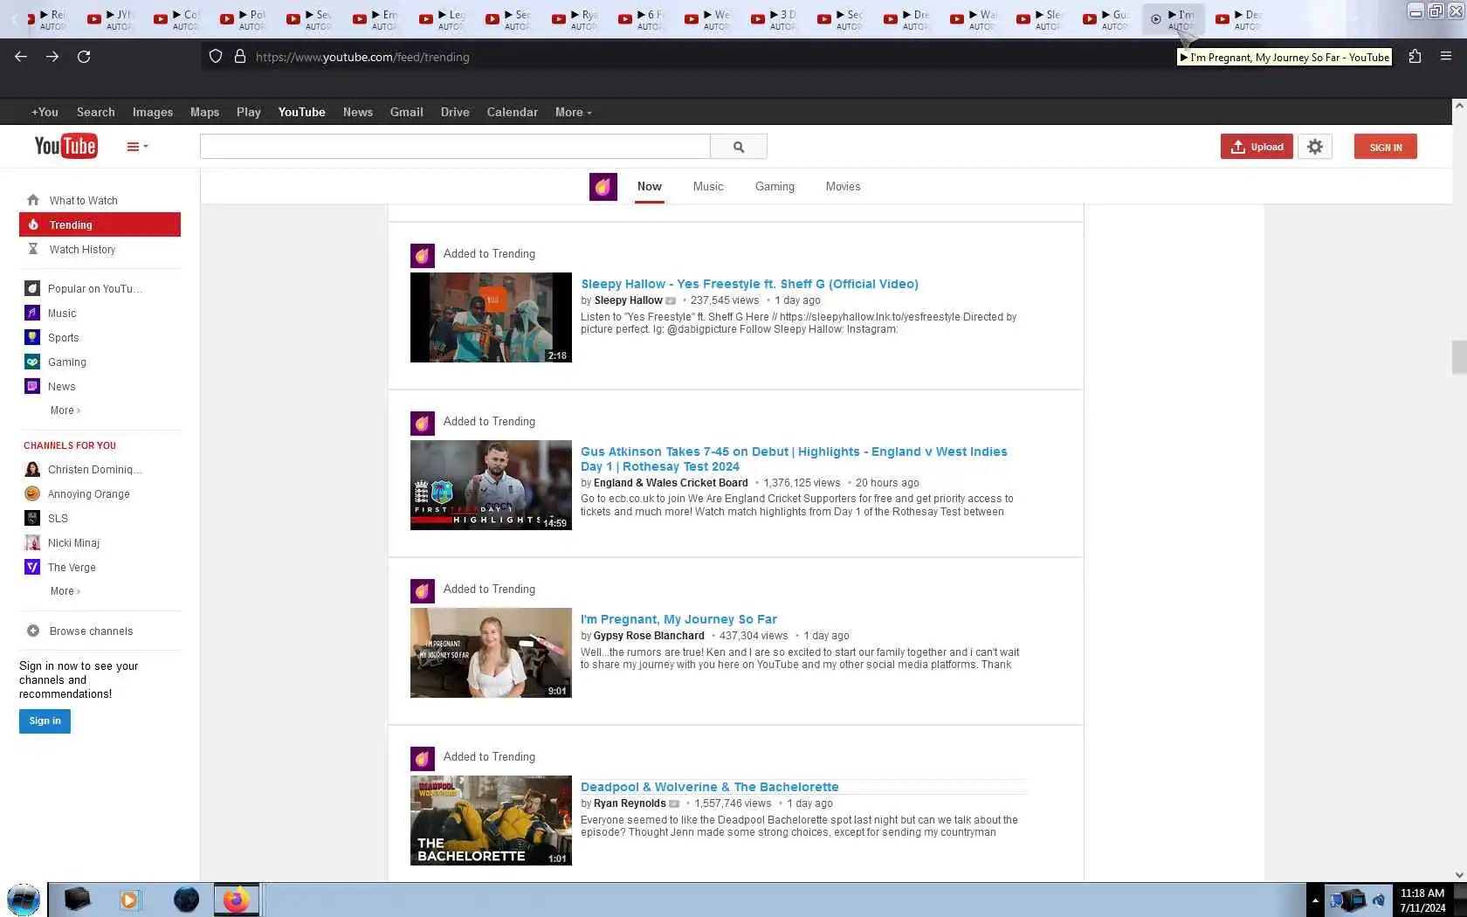Viewport: 1467px width, 917px height.
Task: Click Calendar in the Google bar
Action: [513, 113]
